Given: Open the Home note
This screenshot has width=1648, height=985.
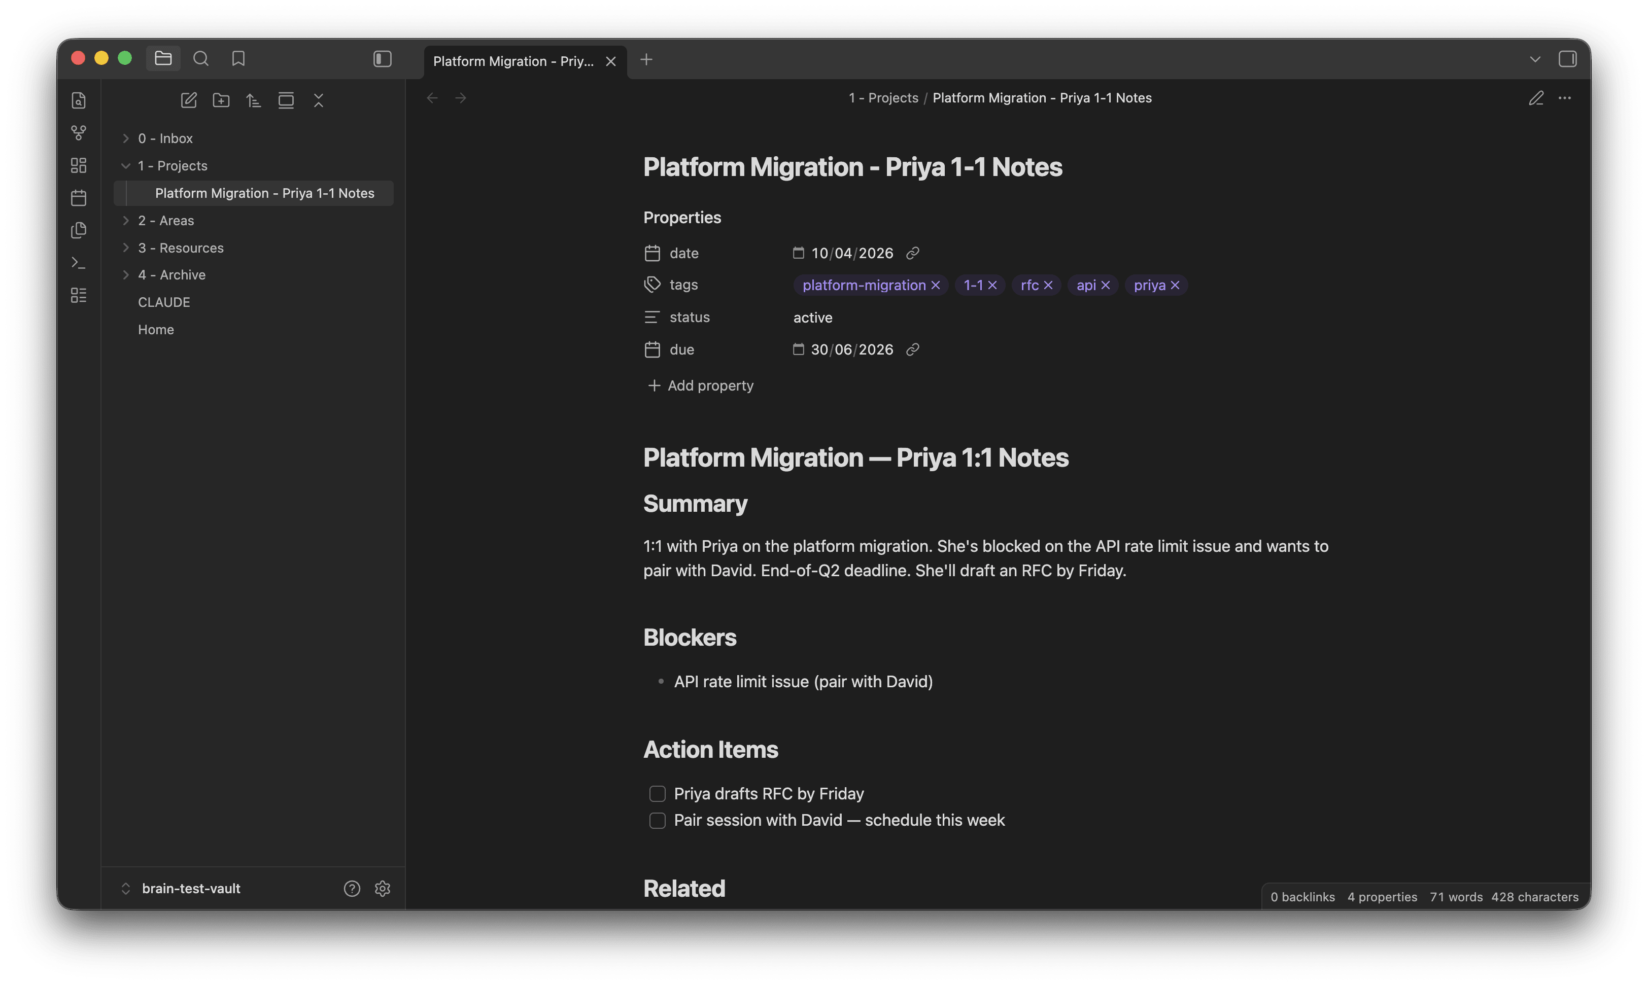Looking at the screenshot, I should tap(156, 329).
